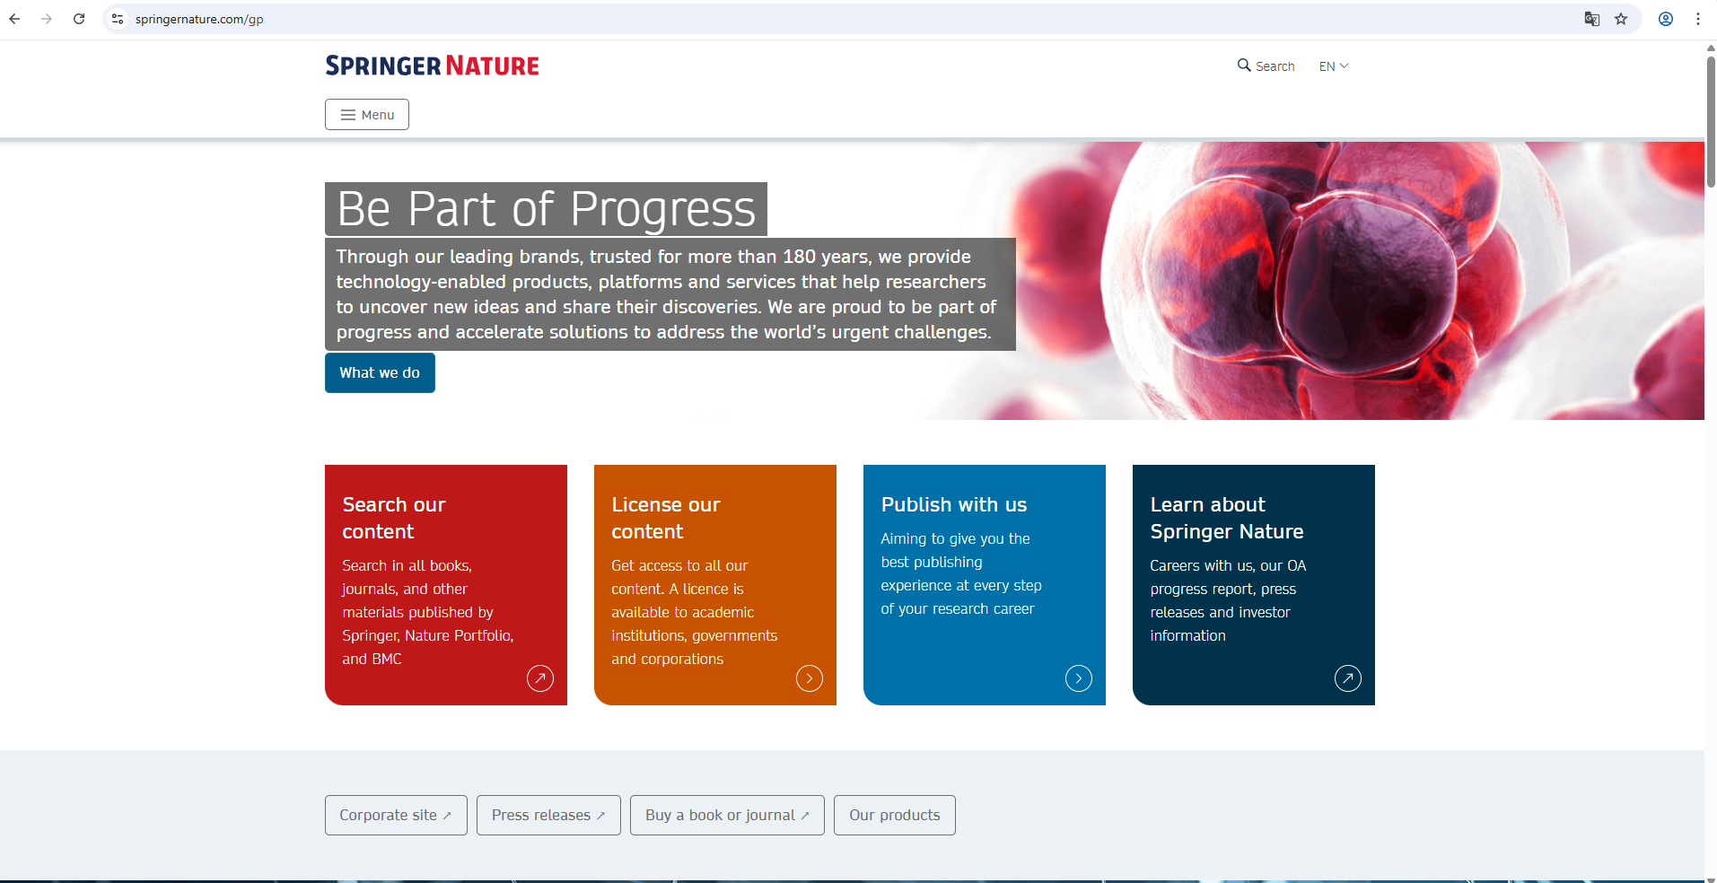The height and width of the screenshot is (883, 1717).
Task: Click the Our products button
Action: pyautogui.click(x=895, y=815)
